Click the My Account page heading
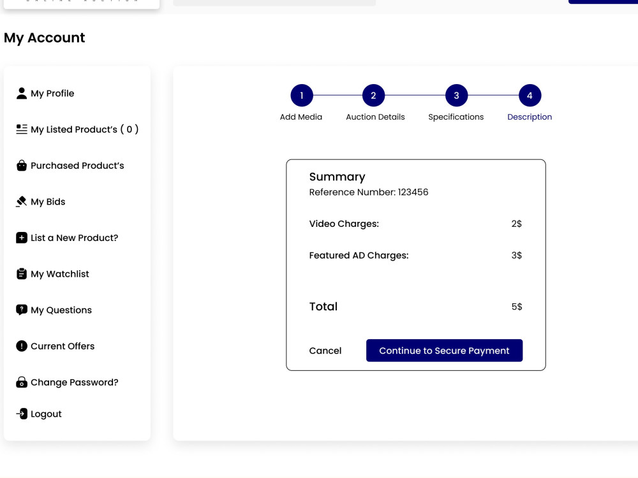The image size is (638, 478). tap(45, 38)
